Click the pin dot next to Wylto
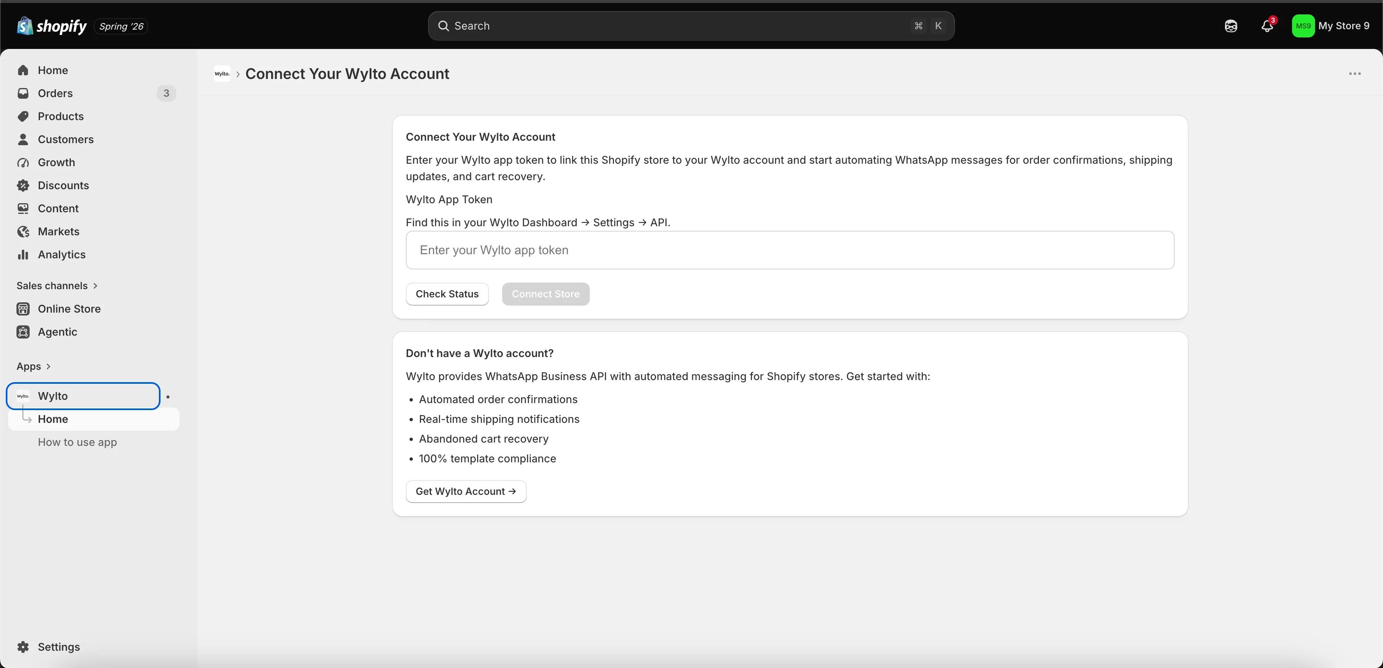Image resolution: width=1383 pixels, height=668 pixels. coord(168,397)
